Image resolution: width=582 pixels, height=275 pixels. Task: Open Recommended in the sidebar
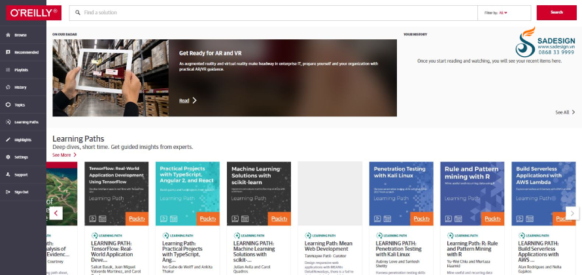23,52
